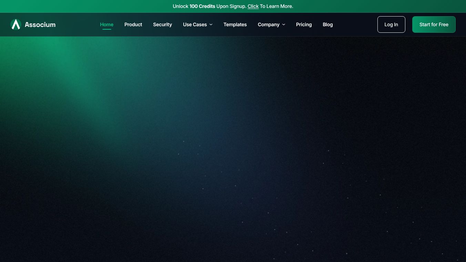Click the Upon Signup banner text

(x=231, y=6)
